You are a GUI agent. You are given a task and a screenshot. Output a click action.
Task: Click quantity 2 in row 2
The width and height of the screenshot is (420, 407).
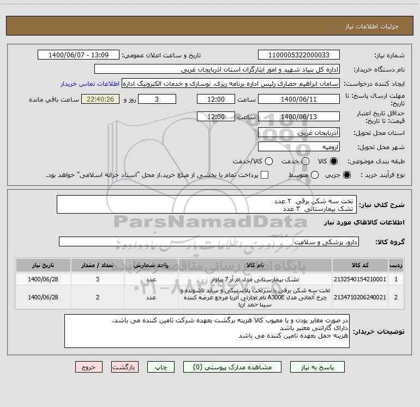coord(98,297)
